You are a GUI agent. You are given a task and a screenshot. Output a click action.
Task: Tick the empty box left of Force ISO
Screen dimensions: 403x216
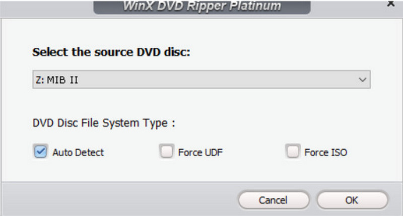292,152
